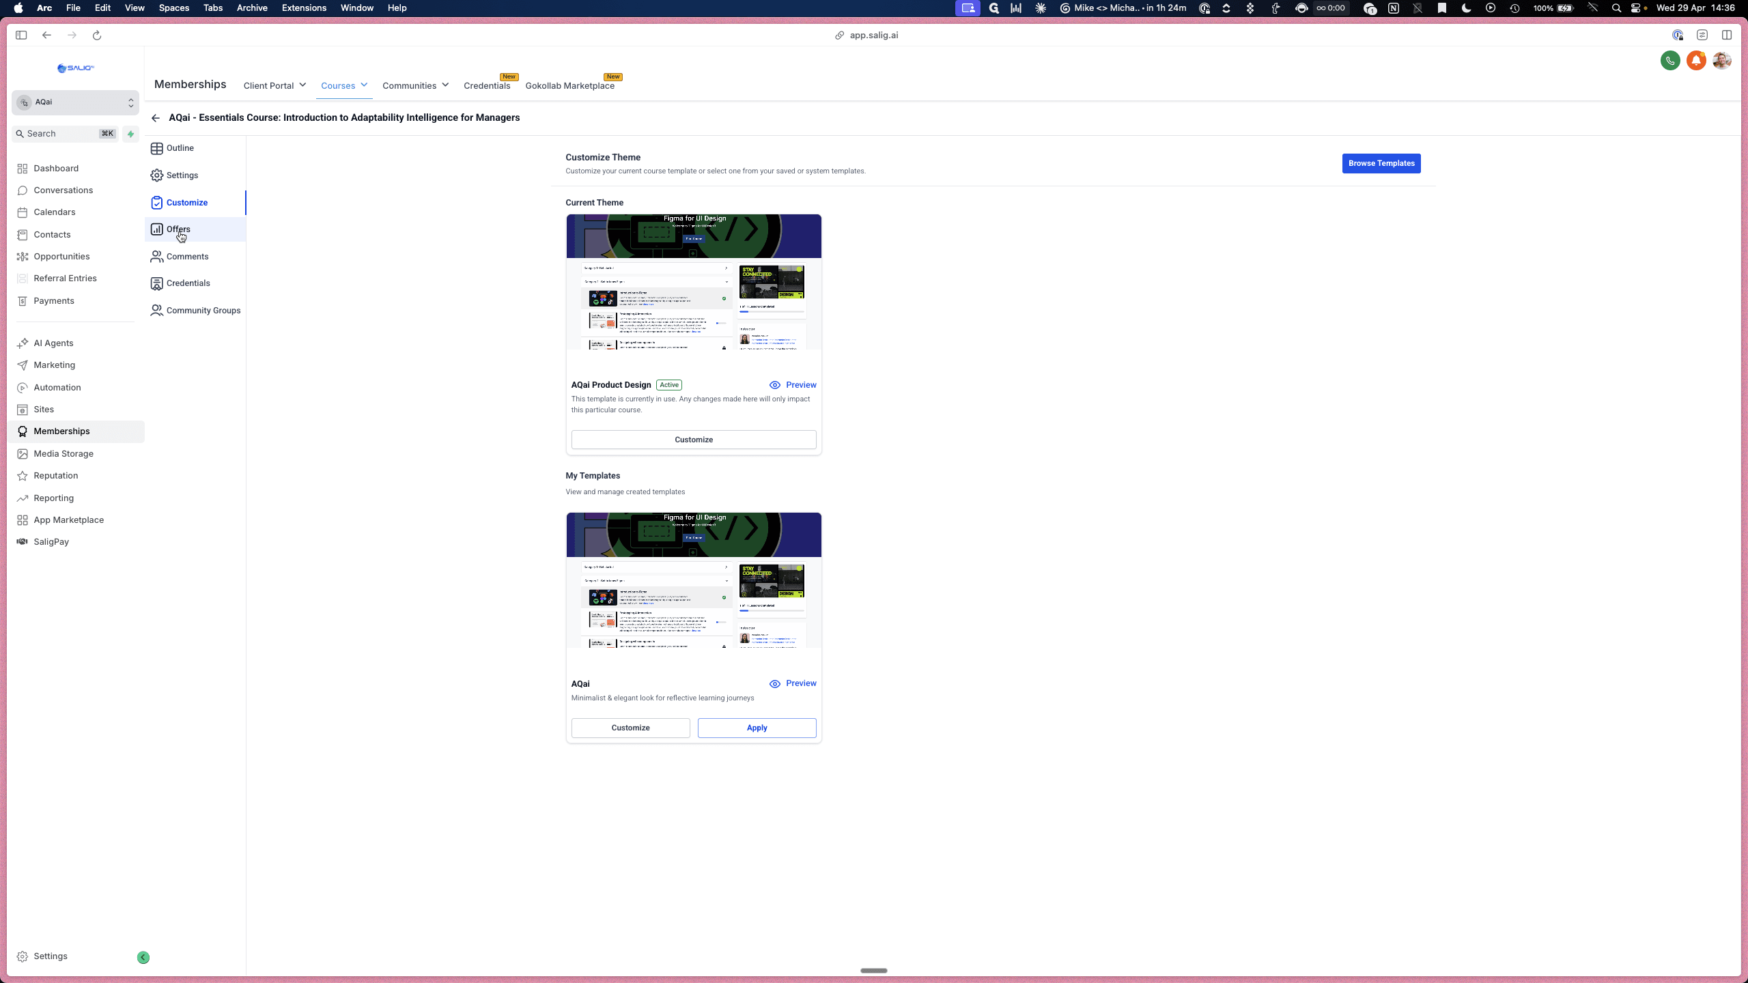Screen dimensions: 1748x983
Task: Open the Gokollab Marketplace tab
Action: (569, 85)
